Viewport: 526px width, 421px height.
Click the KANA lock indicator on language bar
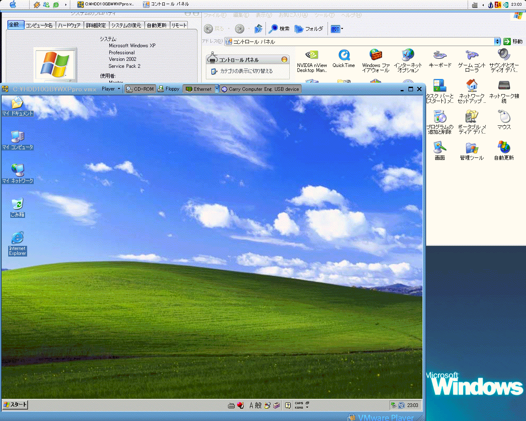[x=299, y=407]
